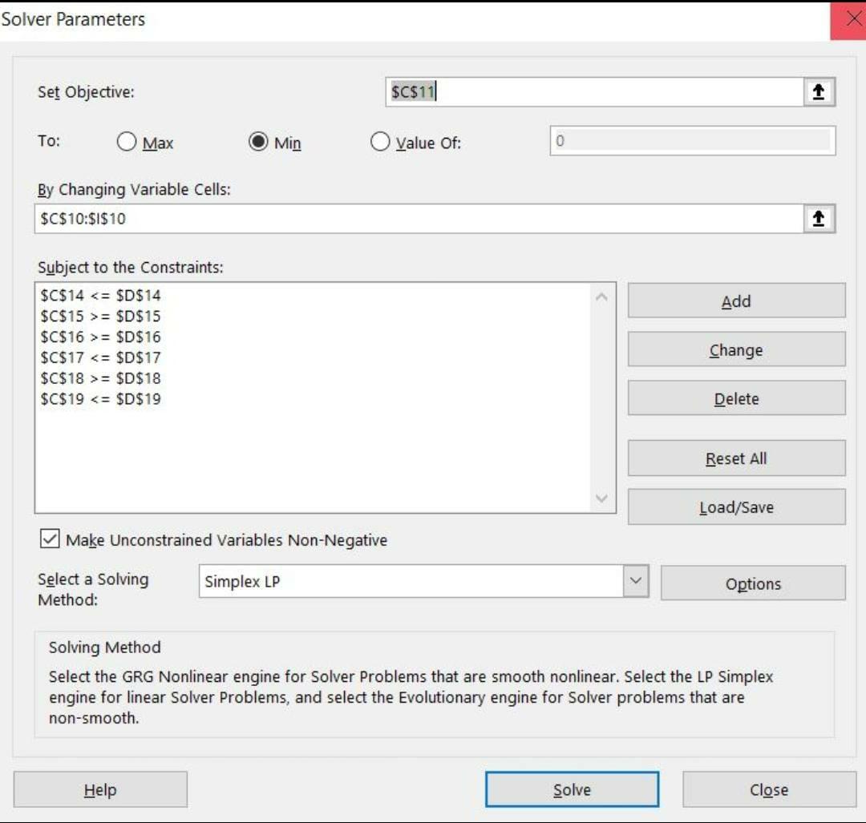Viewport: 866px width, 823px height.
Task: Toggle Make Unconstrained Variables Non-Negative checkbox
Action: (50, 539)
